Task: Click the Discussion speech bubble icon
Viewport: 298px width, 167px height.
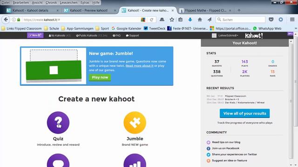Action: (x=58, y=161)
